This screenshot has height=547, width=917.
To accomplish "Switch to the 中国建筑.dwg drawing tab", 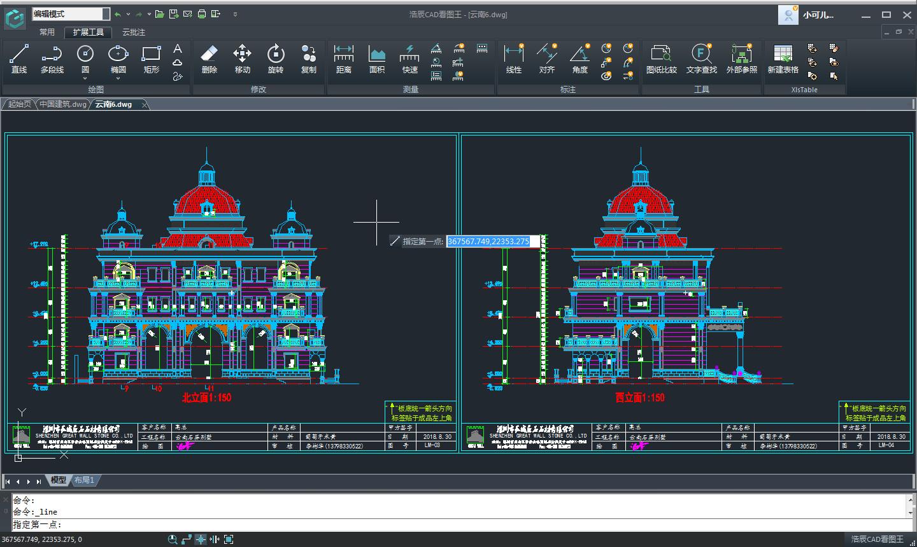I will tap(62, 104).
